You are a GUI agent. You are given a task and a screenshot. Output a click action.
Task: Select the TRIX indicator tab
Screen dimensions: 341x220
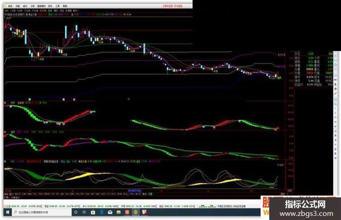click(x=40, y=194)
